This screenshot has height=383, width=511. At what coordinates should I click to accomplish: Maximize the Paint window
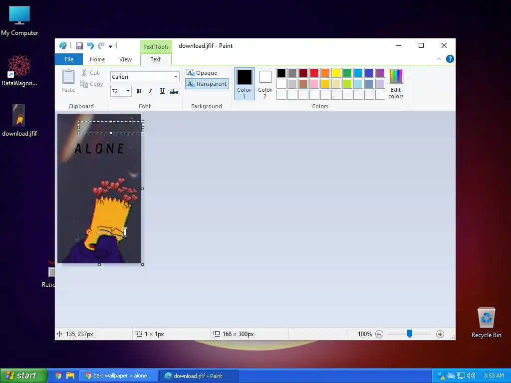pyautogui.click(x=421, y=45)
